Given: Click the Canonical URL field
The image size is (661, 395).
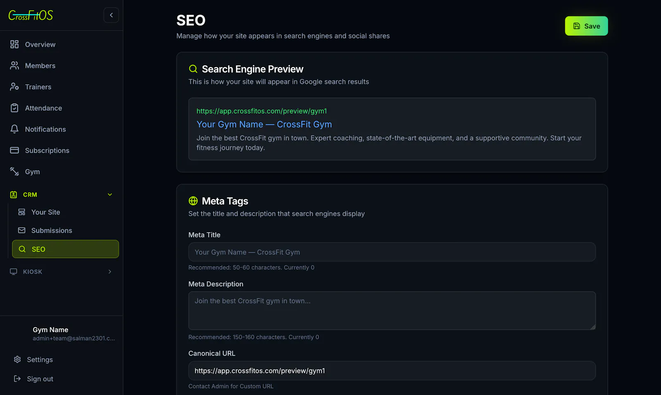Looking at the screenshot, I should (392, 371).
